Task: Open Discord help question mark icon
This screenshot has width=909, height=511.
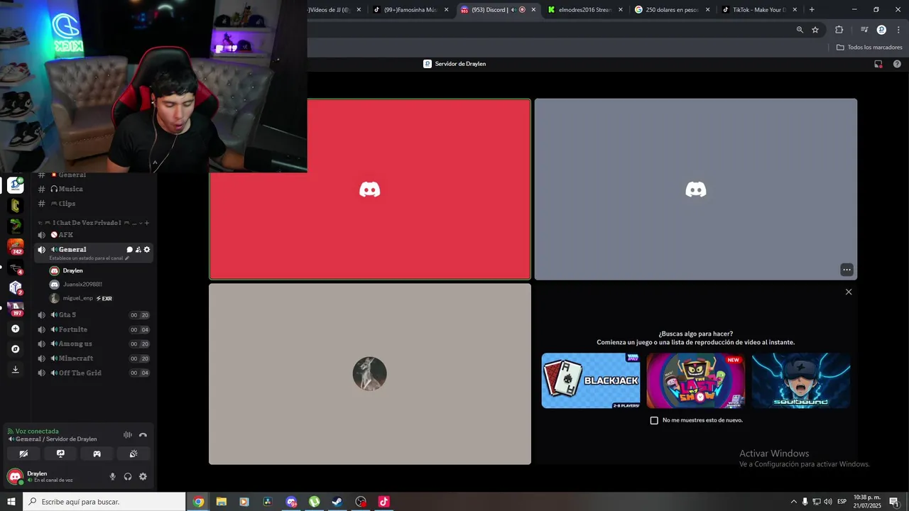Action: click(897, 64)
